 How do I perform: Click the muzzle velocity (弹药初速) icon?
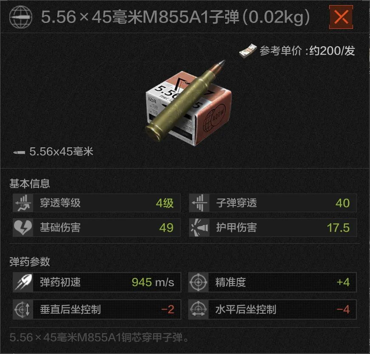23,282
